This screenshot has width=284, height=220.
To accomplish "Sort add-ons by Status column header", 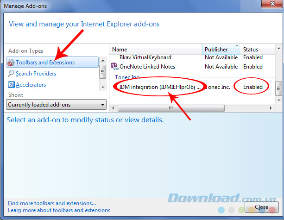I will (x=258, y=49).
